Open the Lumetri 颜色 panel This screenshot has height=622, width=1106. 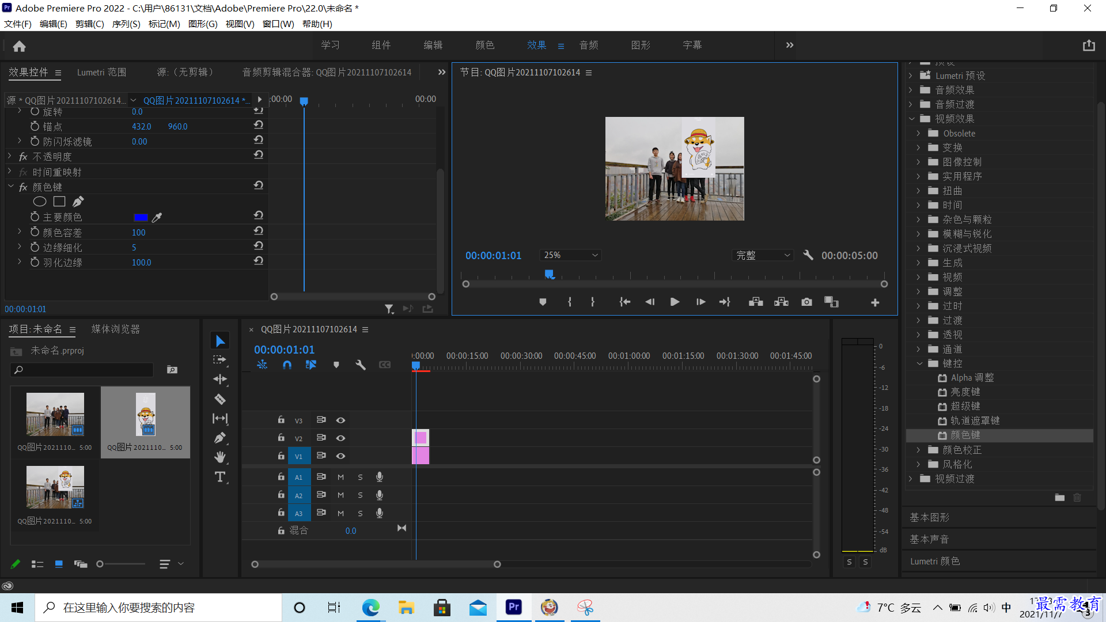coord(935,562)
